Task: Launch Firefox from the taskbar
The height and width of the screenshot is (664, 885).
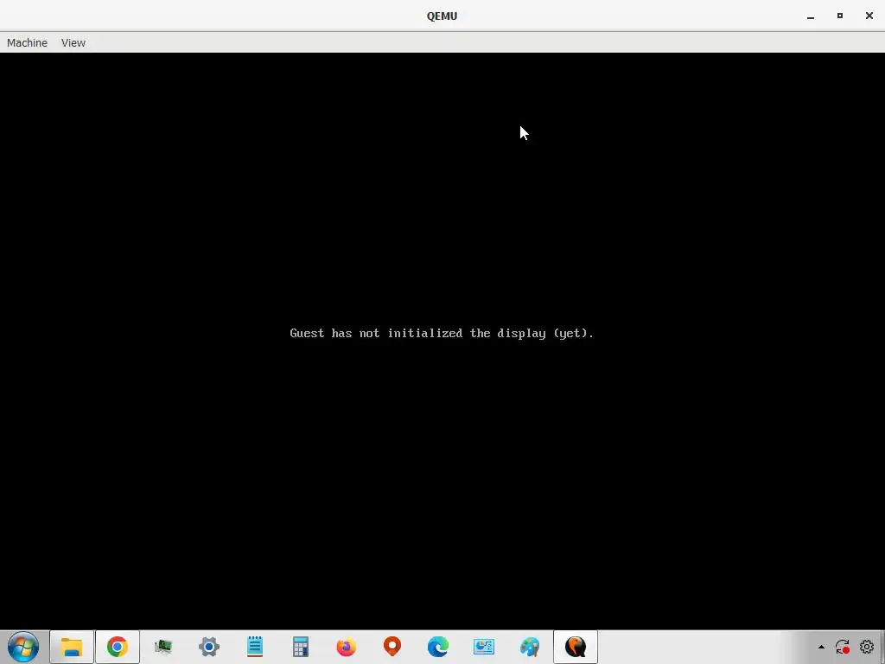Action: click(x=347, y=647)
